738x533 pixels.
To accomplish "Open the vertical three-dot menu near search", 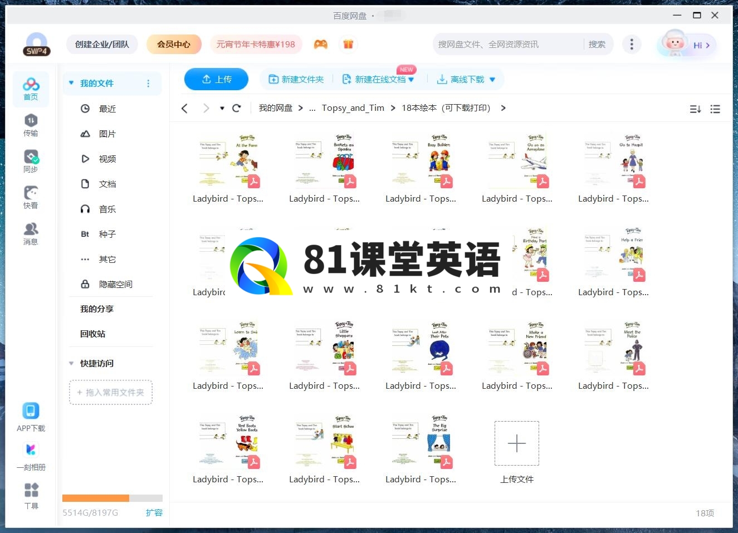I will click(x=631, y=45).
